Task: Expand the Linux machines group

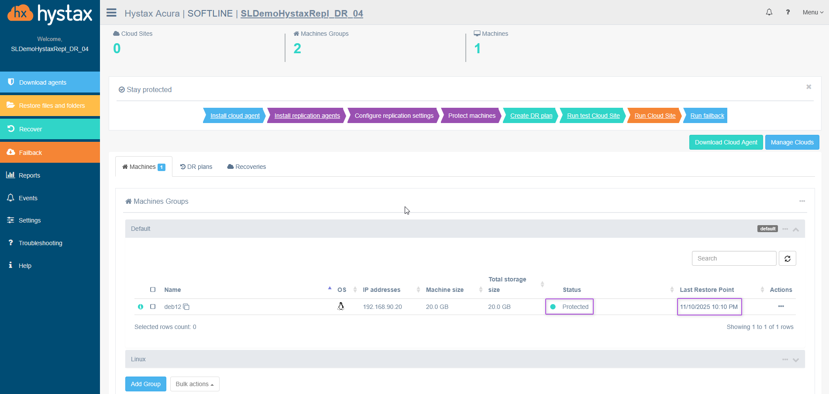Action: pyautogui.click(x=796, y=360)
